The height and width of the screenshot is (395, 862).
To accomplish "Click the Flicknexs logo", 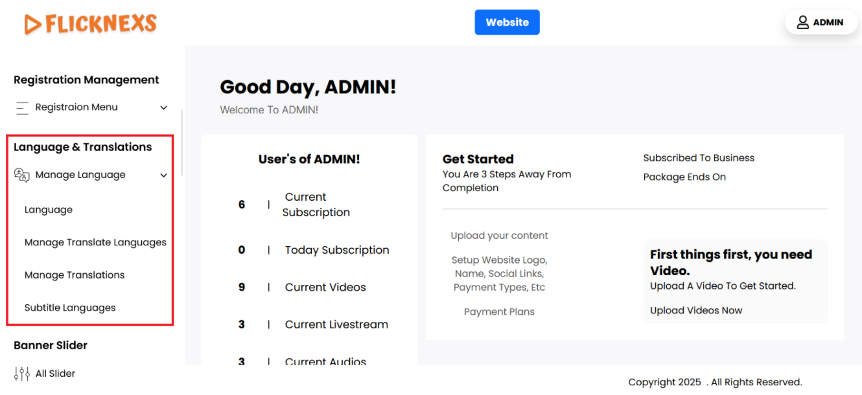I will (91, 24).
